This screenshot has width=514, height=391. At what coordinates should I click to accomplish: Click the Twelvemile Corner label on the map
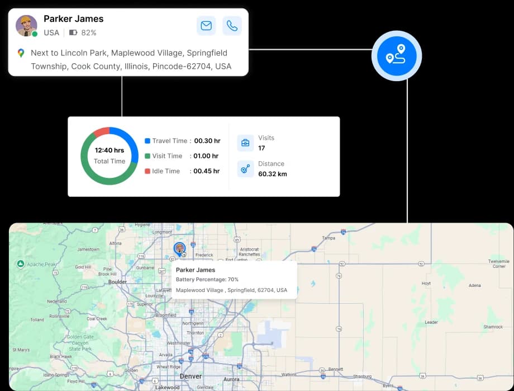[498, 263]
